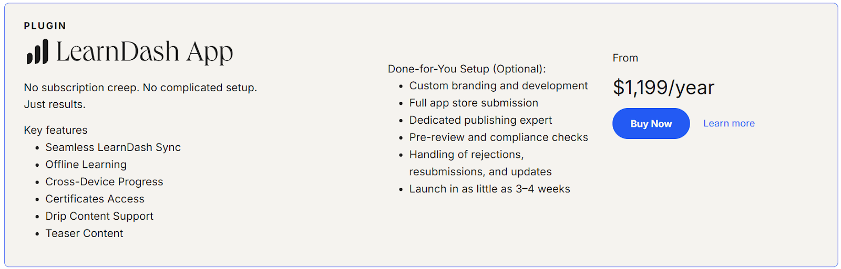Click the LearnDash App title text
Screen dimensions: 841x269
[144, 52]
